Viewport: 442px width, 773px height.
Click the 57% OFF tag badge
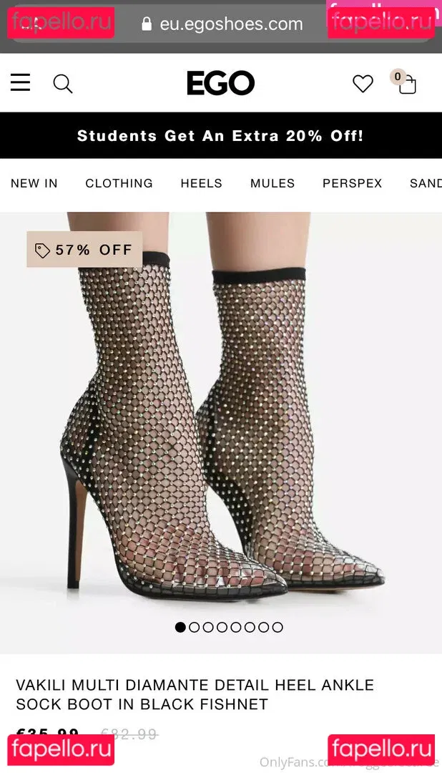tap(84, 250)
